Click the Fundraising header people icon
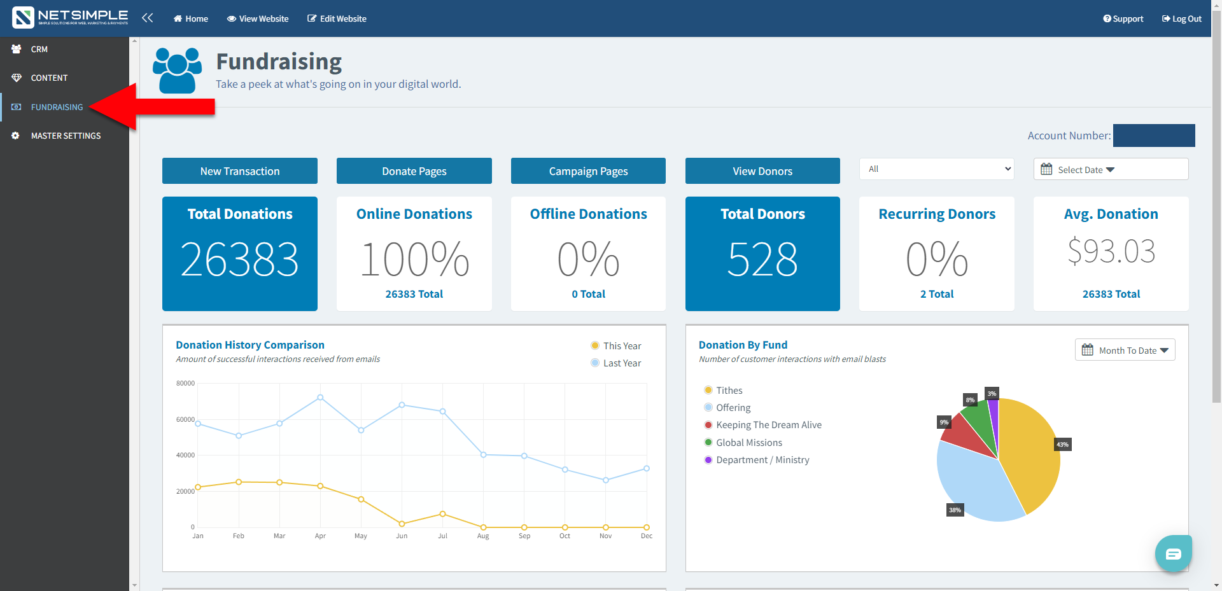The image size is (1222, 591). 177,71
